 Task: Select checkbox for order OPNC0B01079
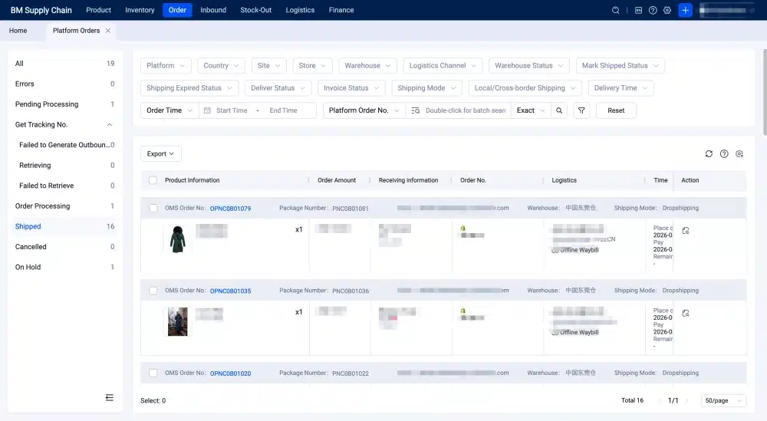153,208
